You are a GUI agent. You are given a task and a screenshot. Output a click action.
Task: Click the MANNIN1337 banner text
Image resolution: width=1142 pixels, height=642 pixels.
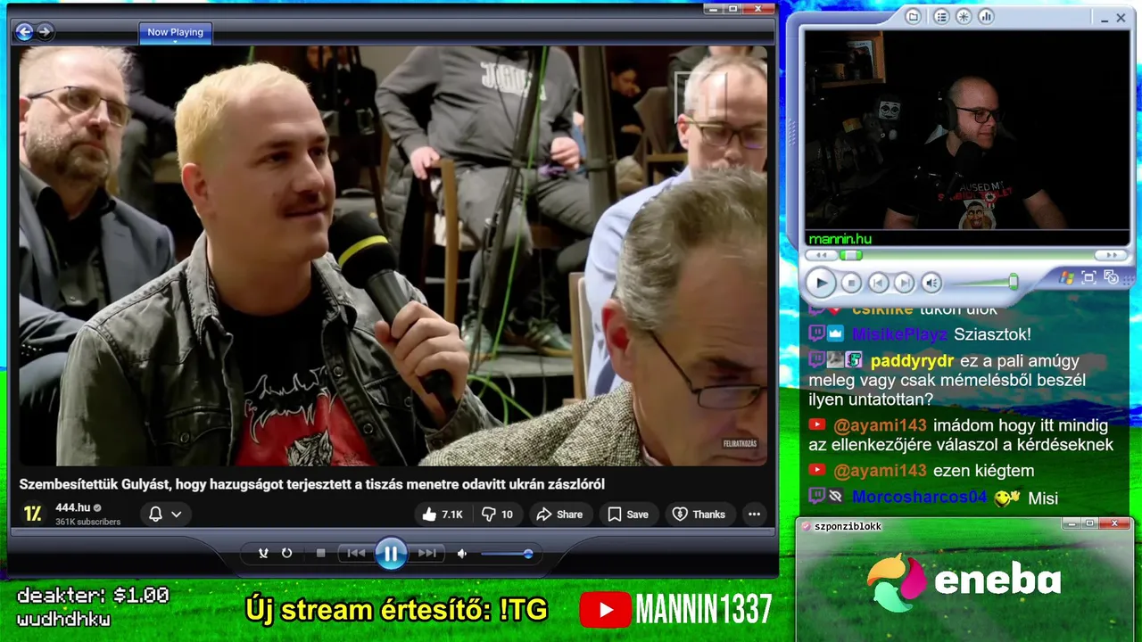point(704,610)
